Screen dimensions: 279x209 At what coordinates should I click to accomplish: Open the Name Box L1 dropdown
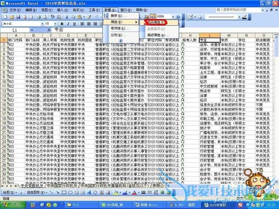[x=32, y=30]
